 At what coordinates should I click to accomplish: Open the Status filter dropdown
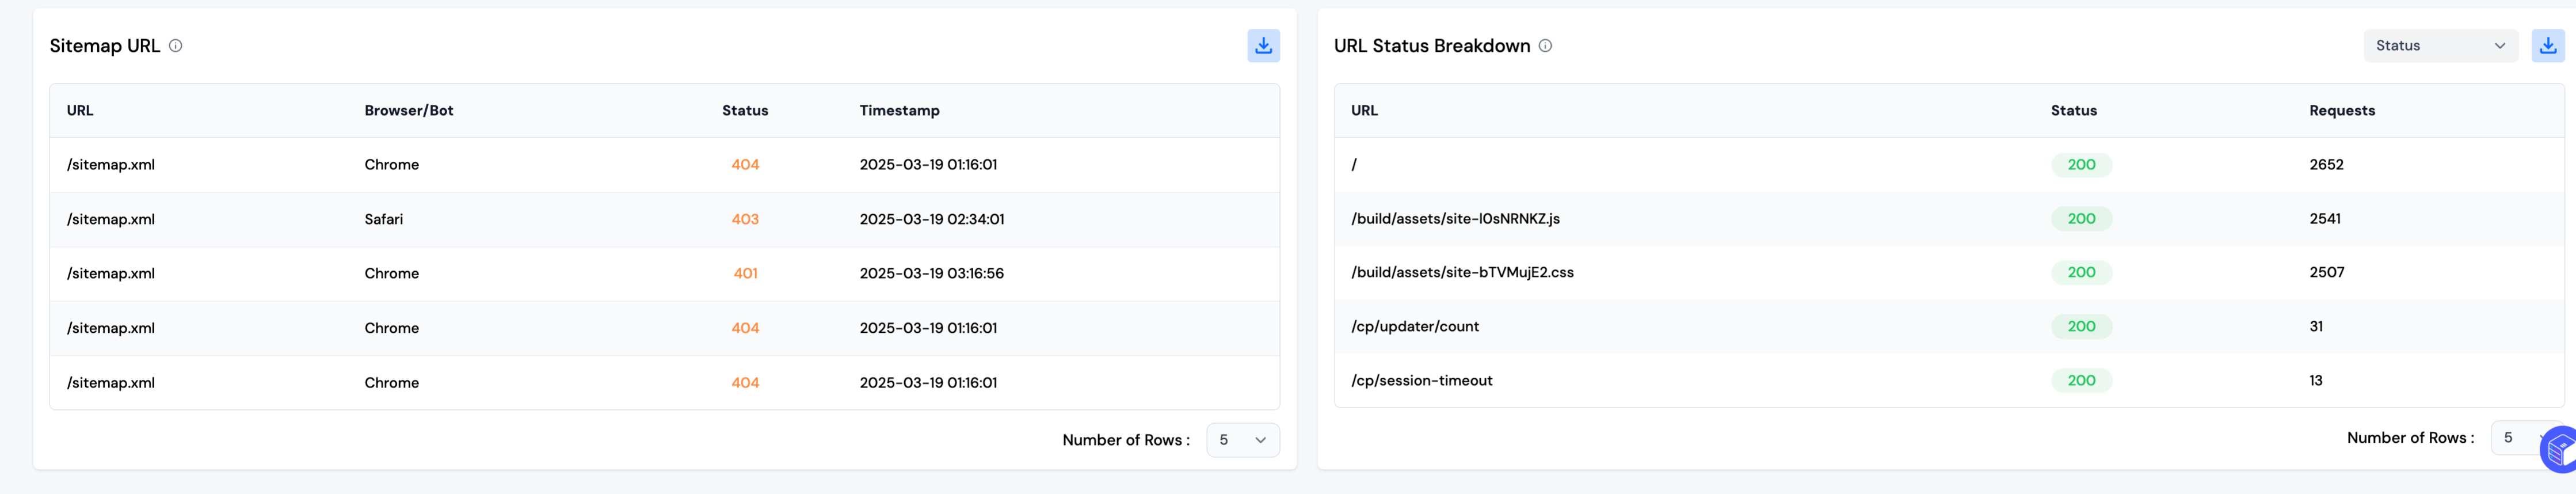(x=2440, y=46)
